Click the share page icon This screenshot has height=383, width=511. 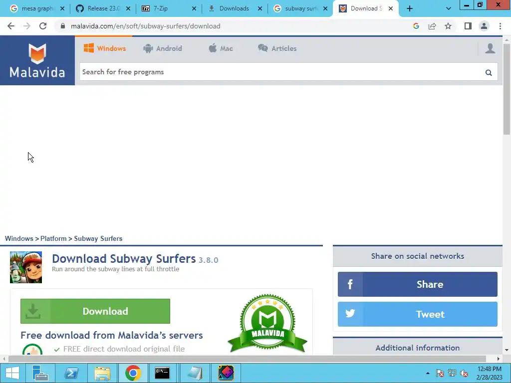(432, 26)
